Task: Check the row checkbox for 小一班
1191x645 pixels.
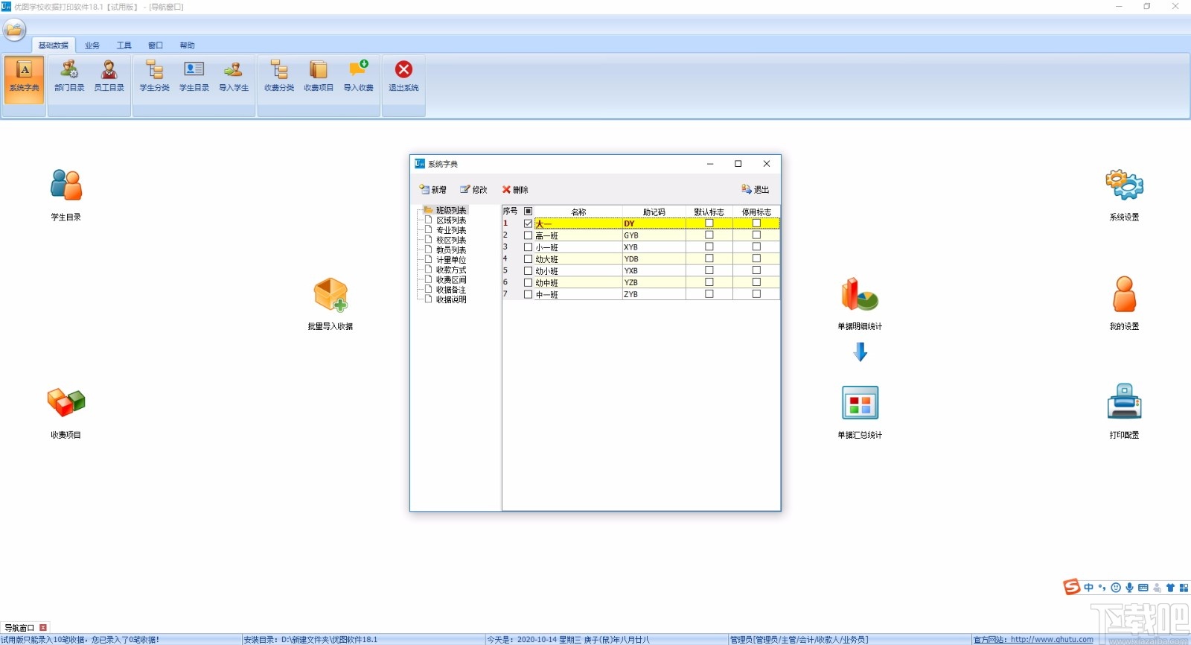Action: tap(529, 247)
